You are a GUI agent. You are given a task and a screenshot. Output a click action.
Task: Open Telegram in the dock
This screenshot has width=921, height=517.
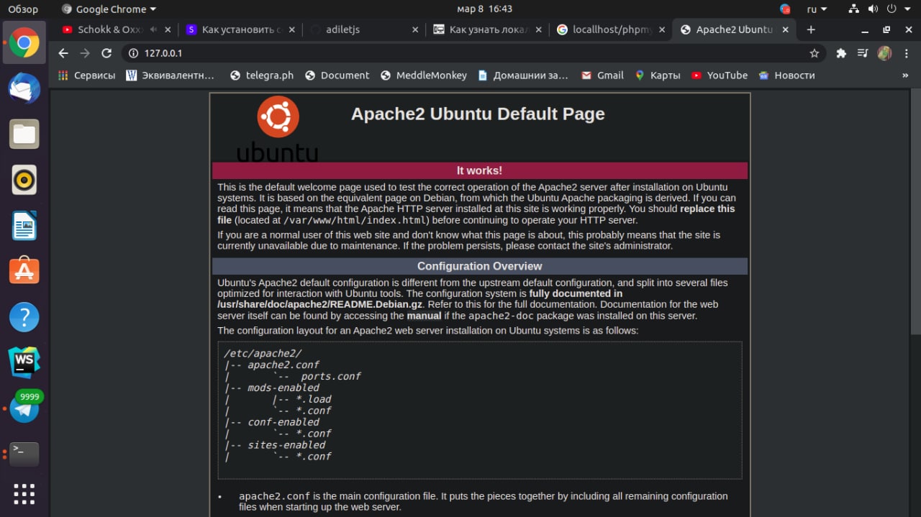point(24,409)
